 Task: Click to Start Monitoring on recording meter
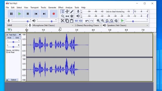[x=115, y=12]
